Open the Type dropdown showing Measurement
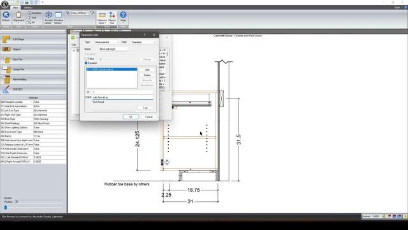 pyautogui.click(x=106, y=42)
